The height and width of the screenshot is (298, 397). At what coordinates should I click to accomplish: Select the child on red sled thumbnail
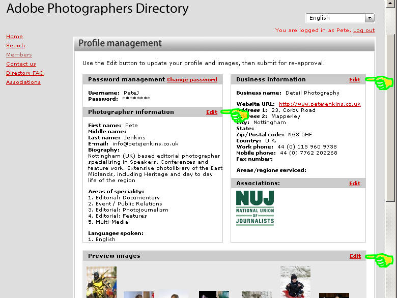(295, 282)
